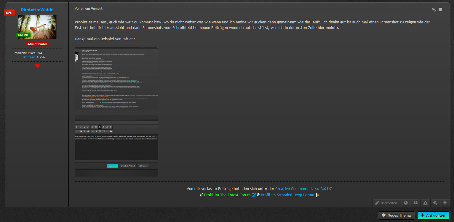The width and height of the screenshot is (454, 222).
Task: Click the Antworten reply button
Action: (x=433, y=215)
